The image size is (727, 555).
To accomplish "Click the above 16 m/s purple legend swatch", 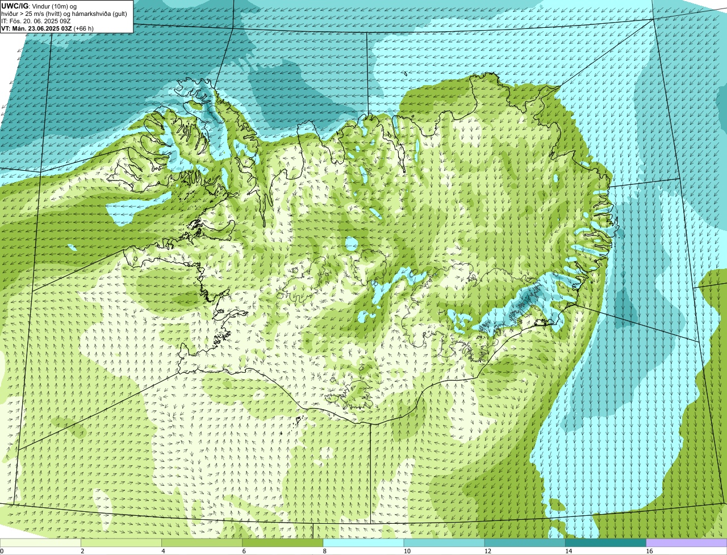I will pos(687,543).
